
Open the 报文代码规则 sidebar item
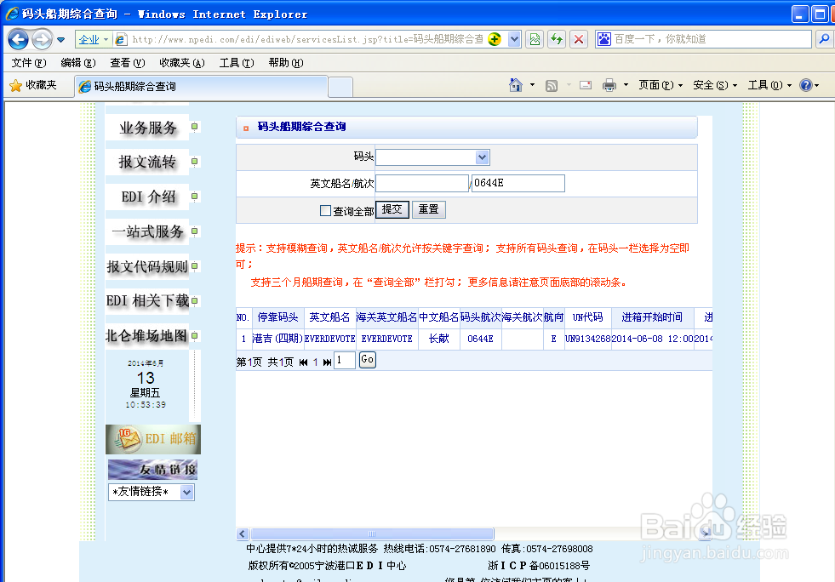pos(147,266)
